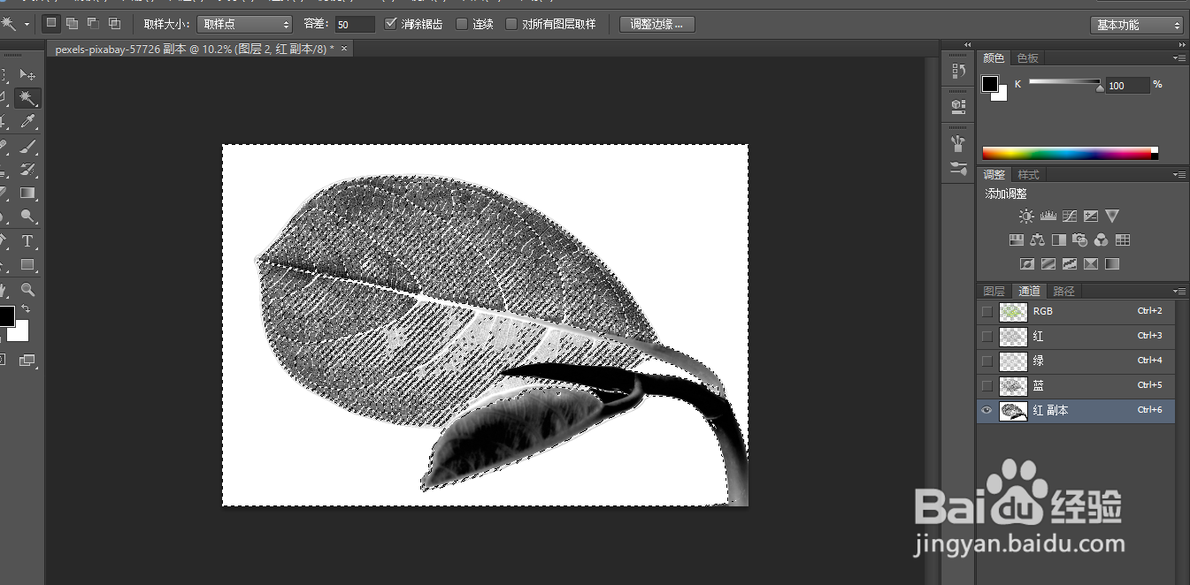The height and width of the screenshot is (585, 1190).
Task: Add Color Balance adjustment
Action: [1038, 239]
